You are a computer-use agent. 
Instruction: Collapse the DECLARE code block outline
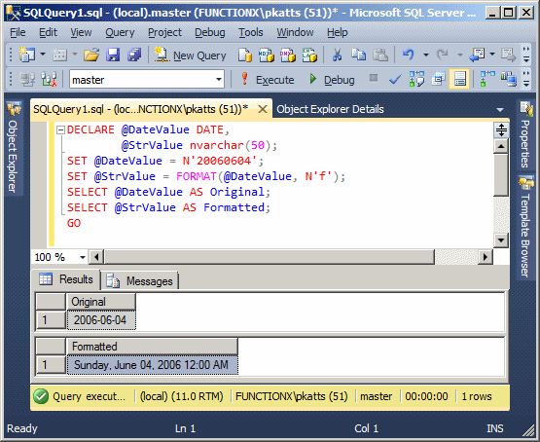pos(60,129)
